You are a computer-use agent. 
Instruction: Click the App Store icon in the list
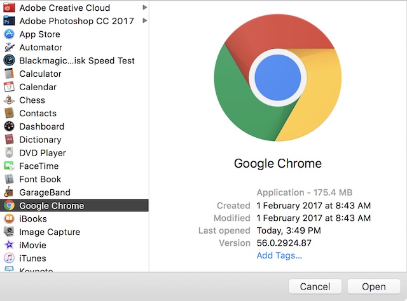9,34
